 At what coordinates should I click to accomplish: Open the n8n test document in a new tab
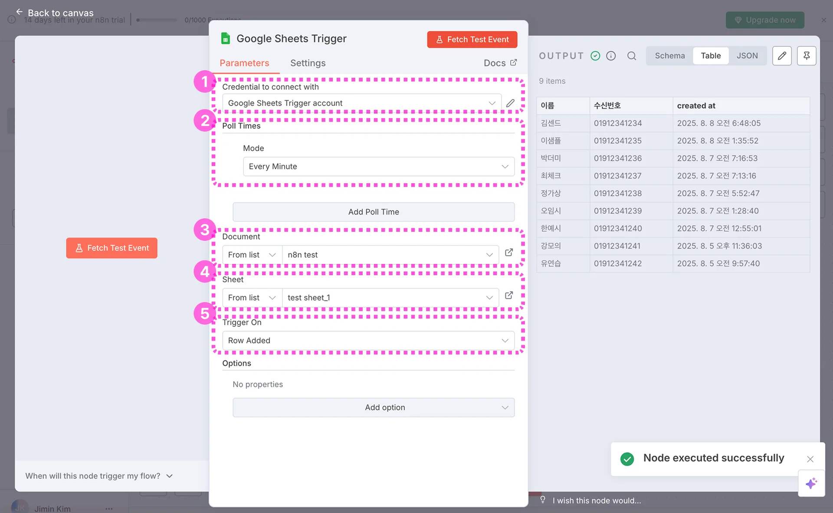(509, 253)
